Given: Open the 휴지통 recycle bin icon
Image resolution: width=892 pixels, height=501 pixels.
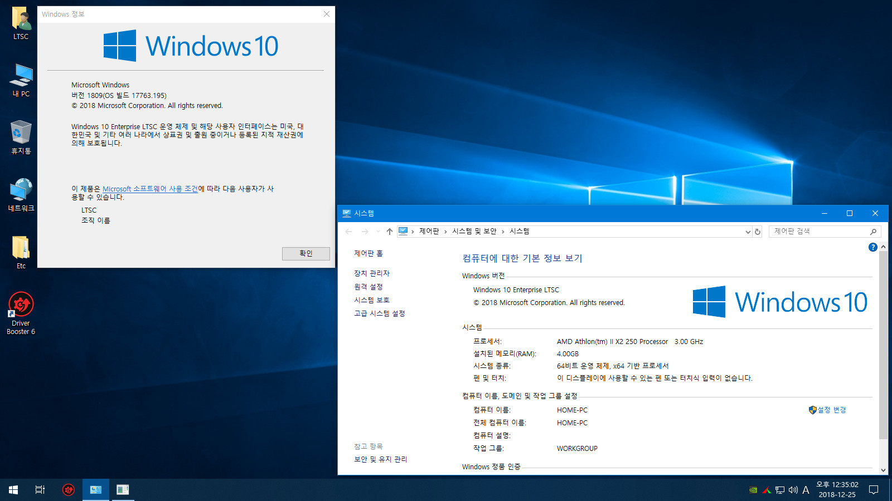Looking at the screenshot, I should 21,137.
